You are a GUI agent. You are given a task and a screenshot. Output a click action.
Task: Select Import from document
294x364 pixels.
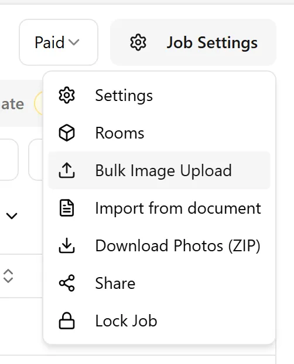(x=159, y=208)
